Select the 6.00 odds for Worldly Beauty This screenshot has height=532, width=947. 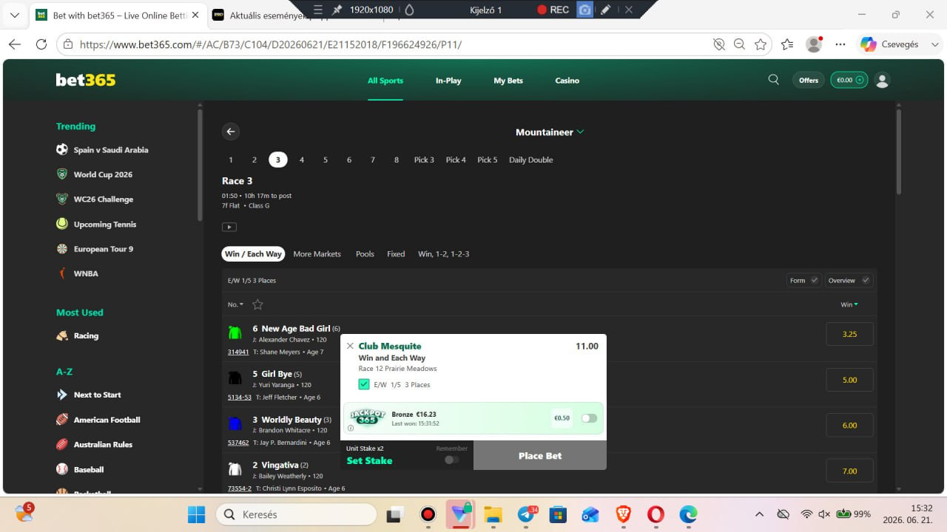(849, 425)
